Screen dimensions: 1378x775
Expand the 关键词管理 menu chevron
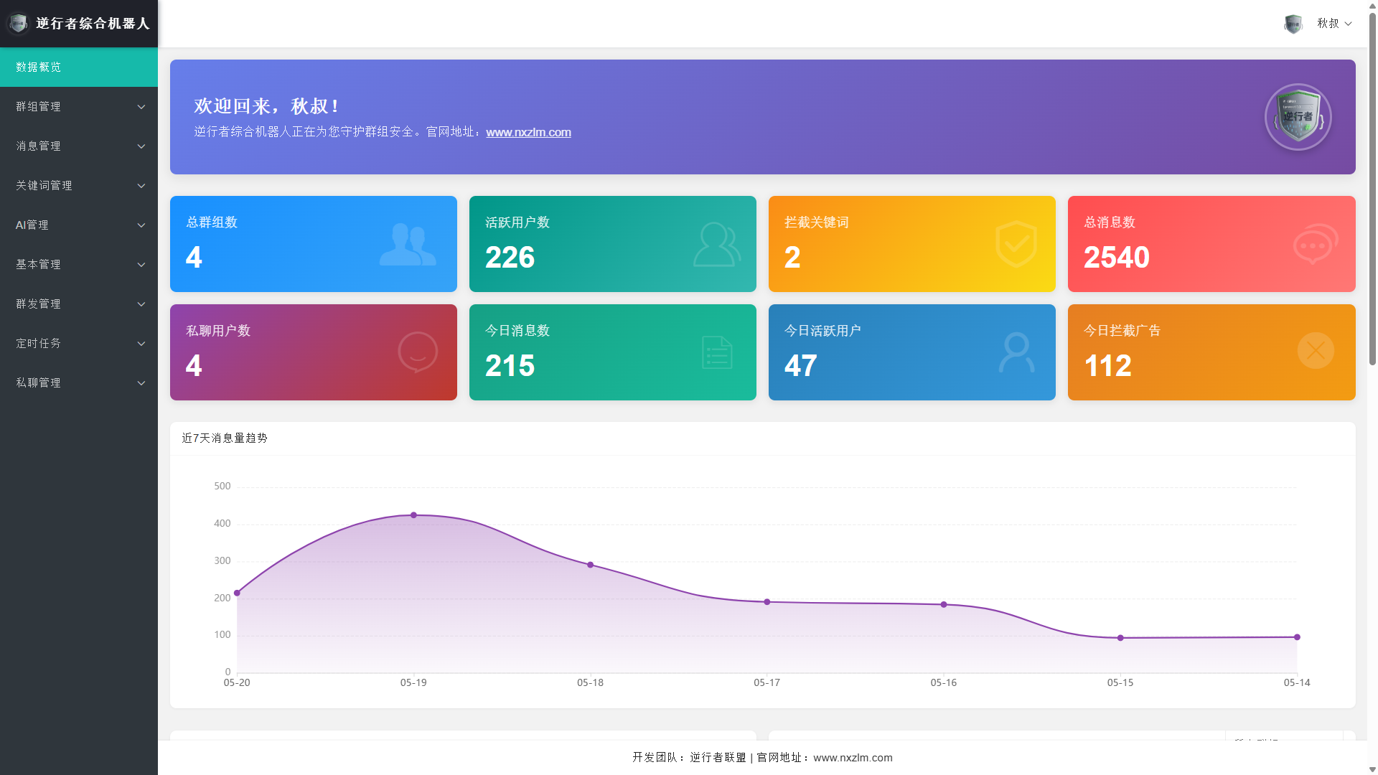pyautogui.click(x=141, y=186)
